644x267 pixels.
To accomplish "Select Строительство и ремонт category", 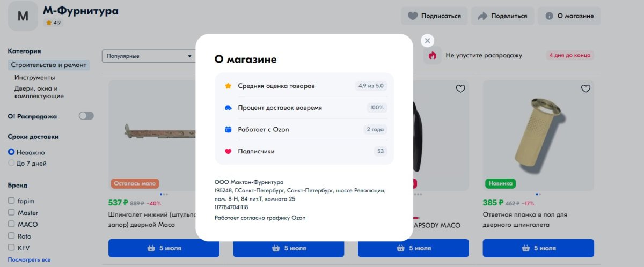I will point(48,65).
